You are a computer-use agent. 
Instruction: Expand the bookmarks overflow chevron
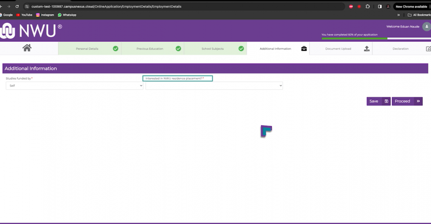tap(398, 15)
